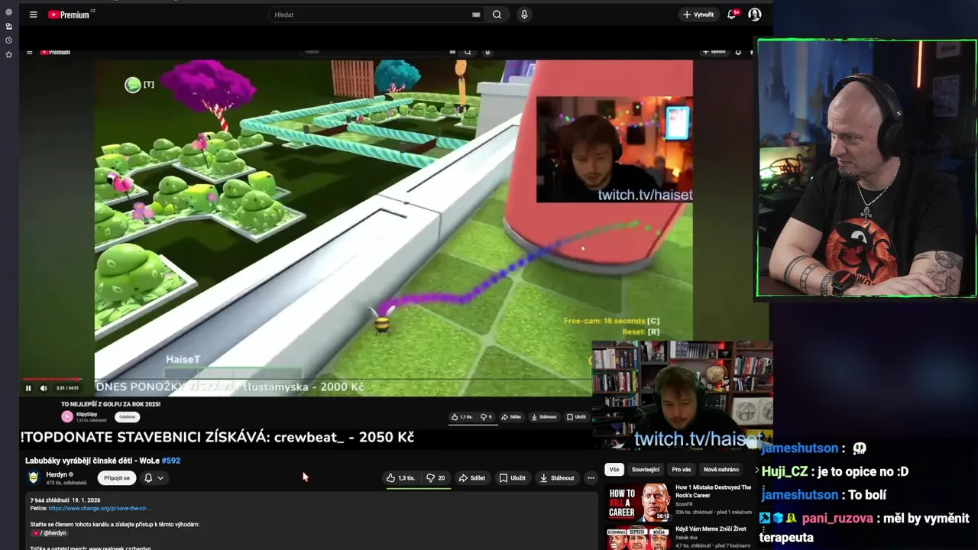This screenshot has height=550, width=978.
Task: Save video with Uložit button
Action: (513, 478)
